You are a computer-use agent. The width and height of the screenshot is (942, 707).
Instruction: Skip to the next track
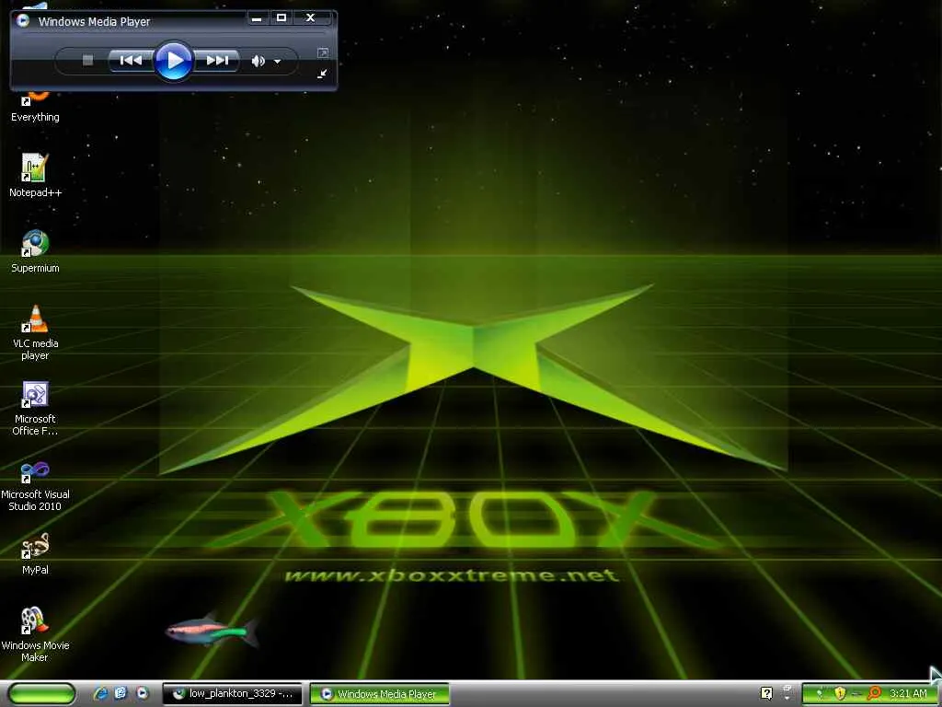(x=217, y=60)
